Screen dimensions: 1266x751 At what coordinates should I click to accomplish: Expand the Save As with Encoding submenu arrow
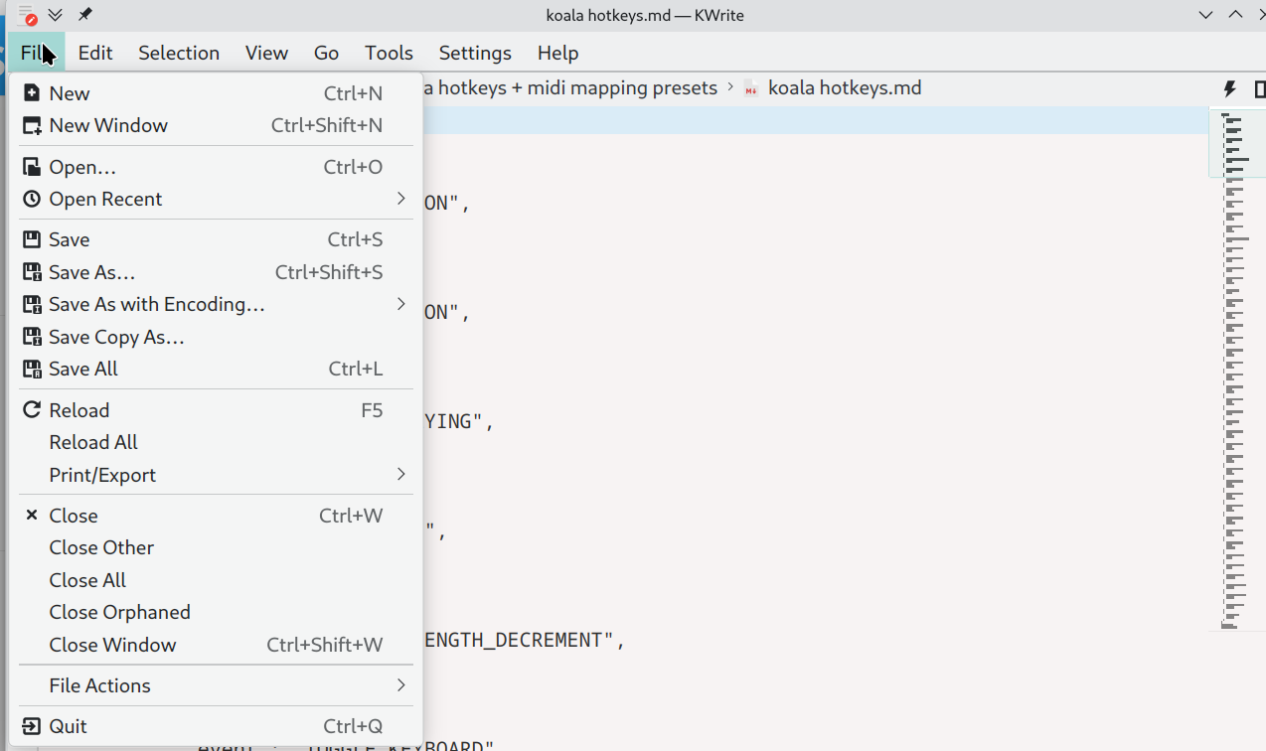(x=401, y=304)
